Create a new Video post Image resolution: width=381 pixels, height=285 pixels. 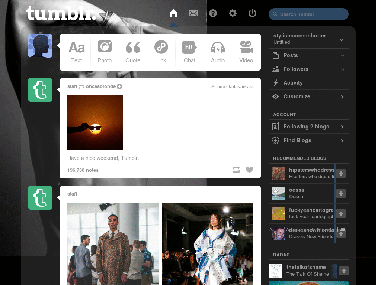(x=246, y=52)
